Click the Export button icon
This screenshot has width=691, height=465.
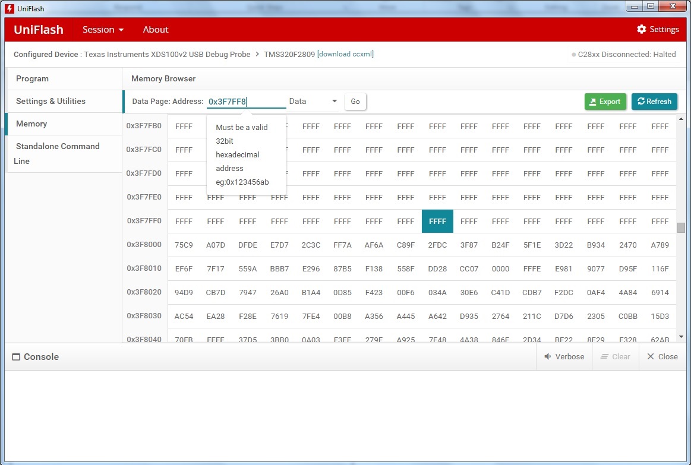pos(593,102)
